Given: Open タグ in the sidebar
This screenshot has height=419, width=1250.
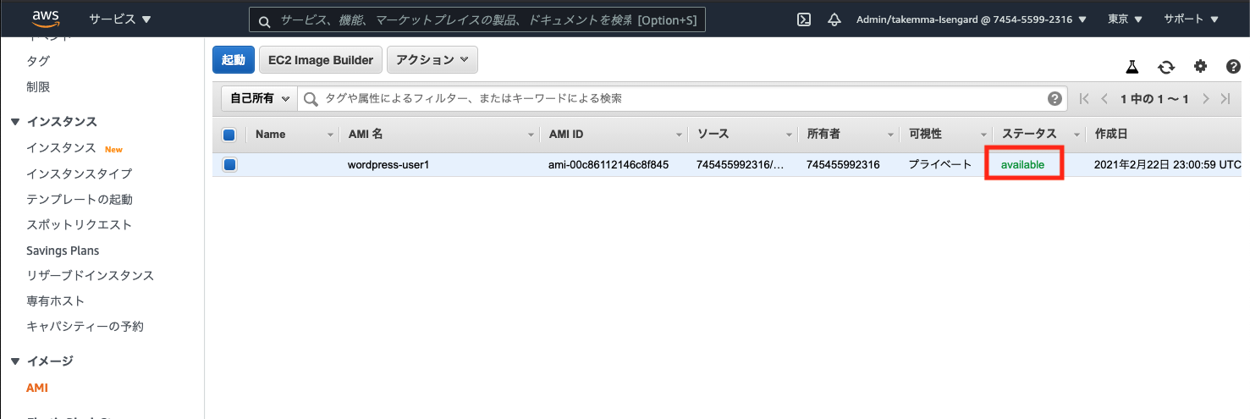Looking at the screenshot, I should pyautogui.click(x=38, y=61).
